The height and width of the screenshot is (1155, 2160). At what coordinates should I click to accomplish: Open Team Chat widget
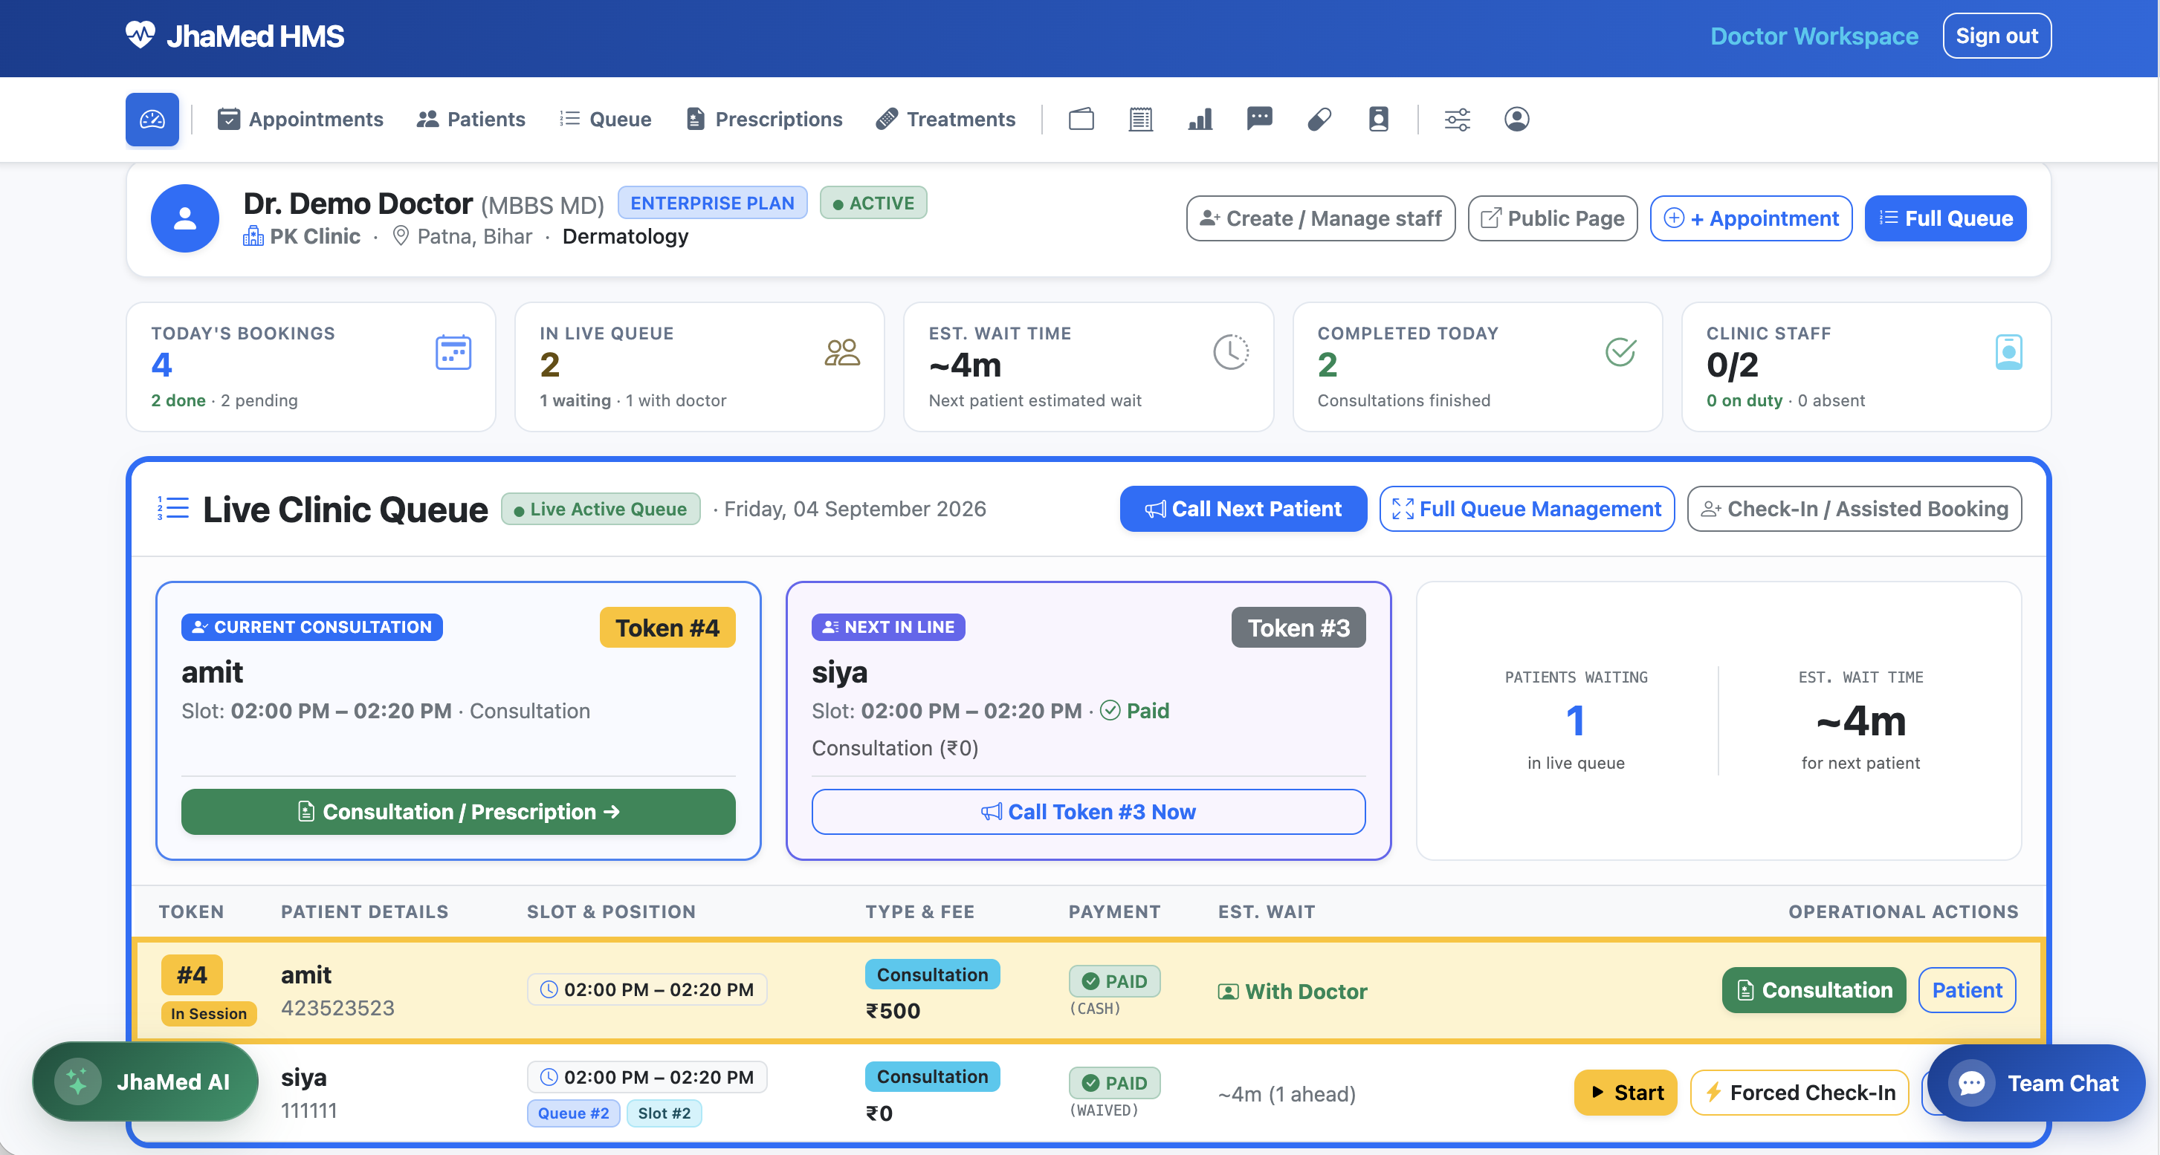click(2035, 1083)
